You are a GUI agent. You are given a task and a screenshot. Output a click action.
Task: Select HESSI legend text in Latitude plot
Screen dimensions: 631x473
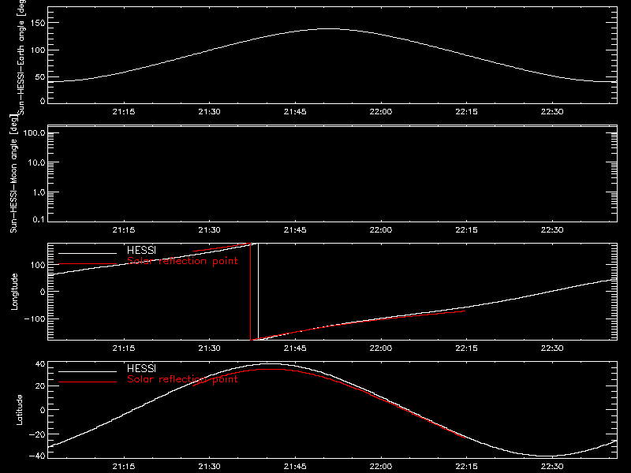(x=141, y=368)
